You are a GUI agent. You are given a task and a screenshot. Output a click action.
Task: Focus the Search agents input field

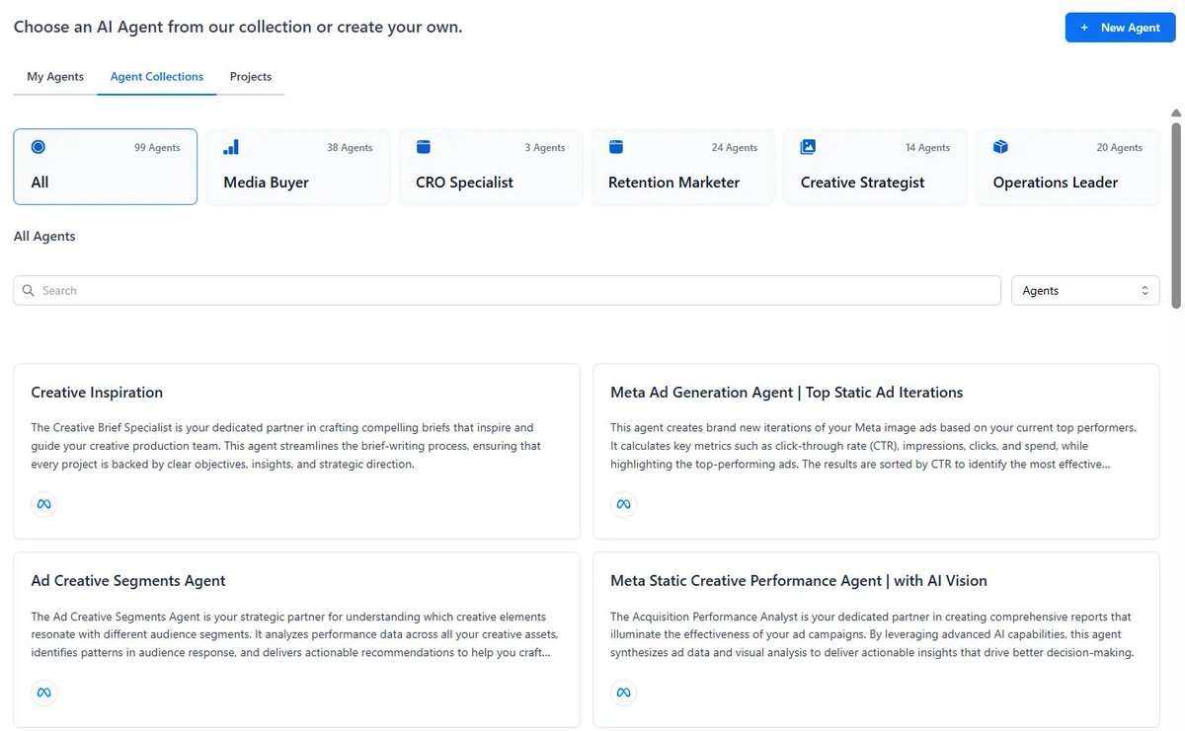click(x=507, y=291)
